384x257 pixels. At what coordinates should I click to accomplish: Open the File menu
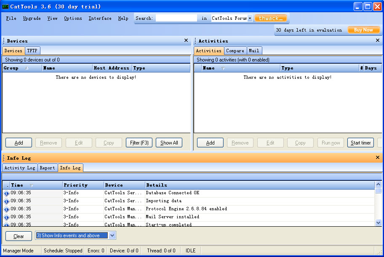coord(11,19)
